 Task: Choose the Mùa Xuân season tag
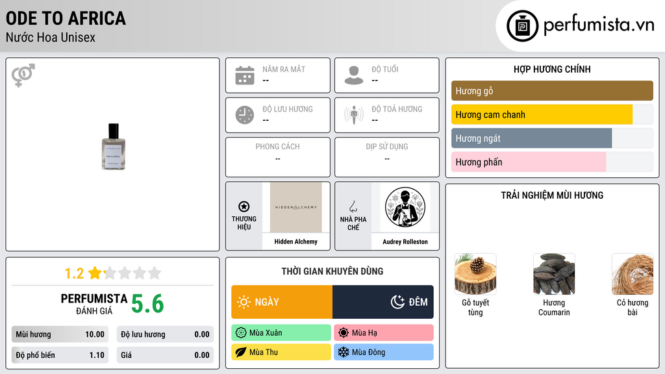[x=281, y=333]
